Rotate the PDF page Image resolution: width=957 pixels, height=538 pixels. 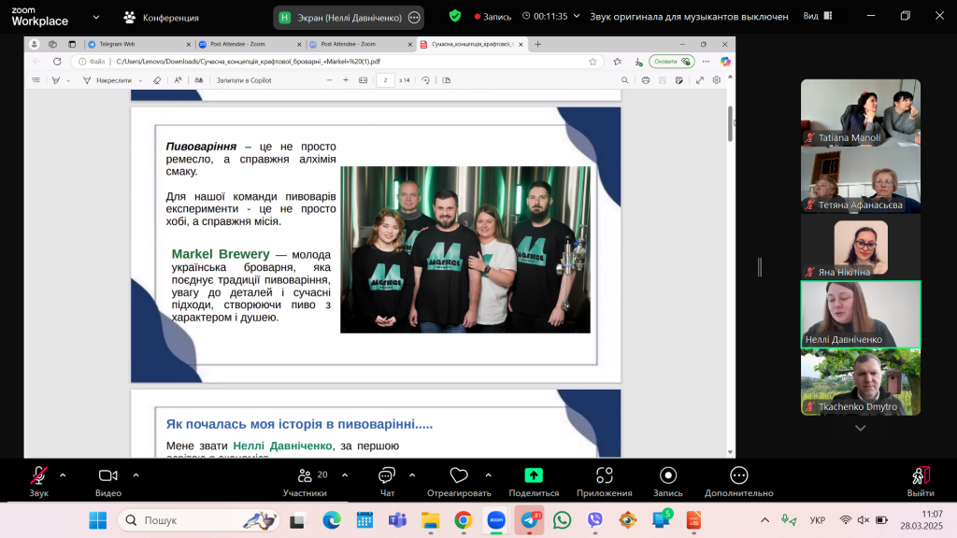point(425,80)
